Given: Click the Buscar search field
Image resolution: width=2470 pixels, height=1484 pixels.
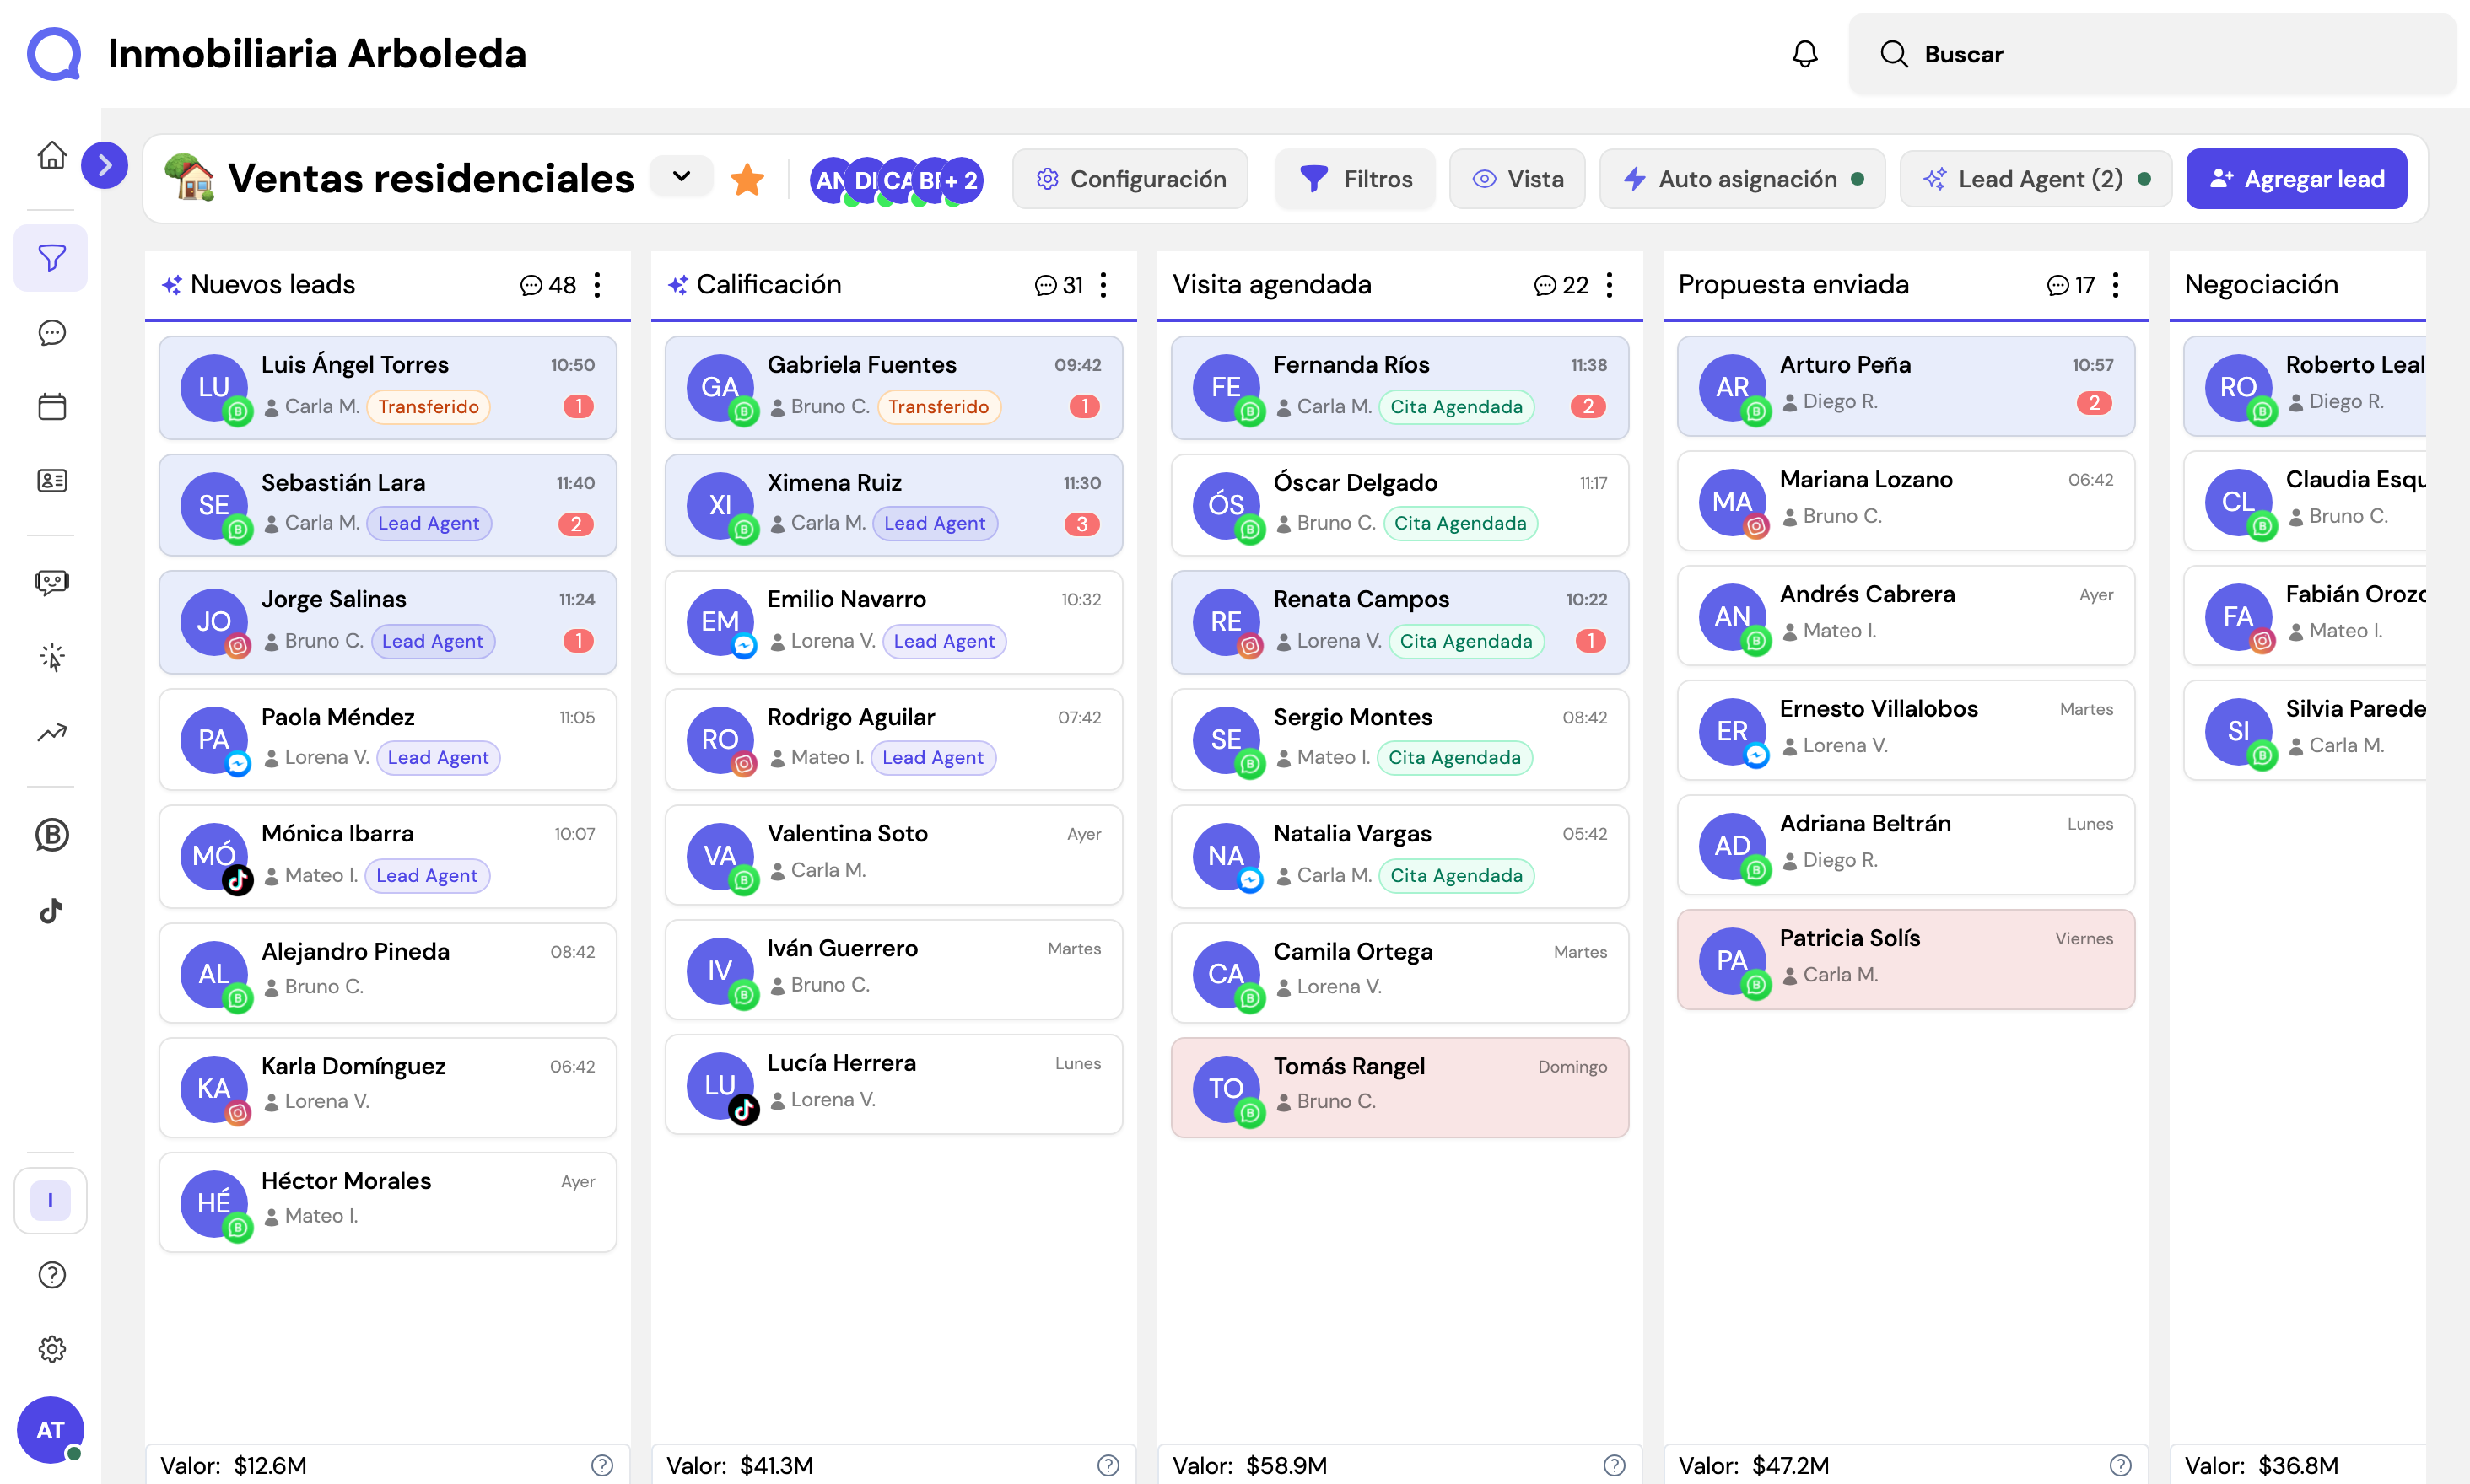Looking at the screenshot, I should (x=2151, y=54).
